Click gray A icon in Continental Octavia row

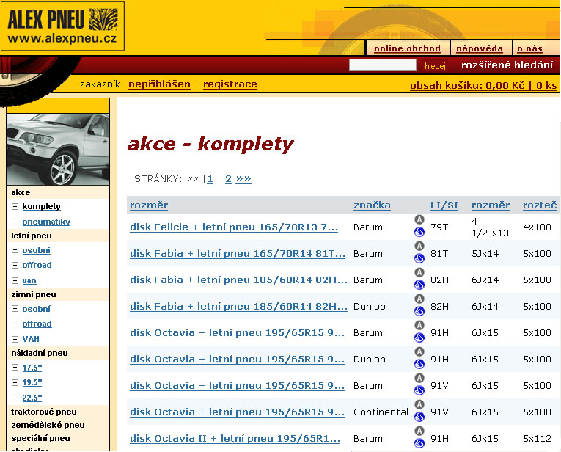[x=419, y=404]
